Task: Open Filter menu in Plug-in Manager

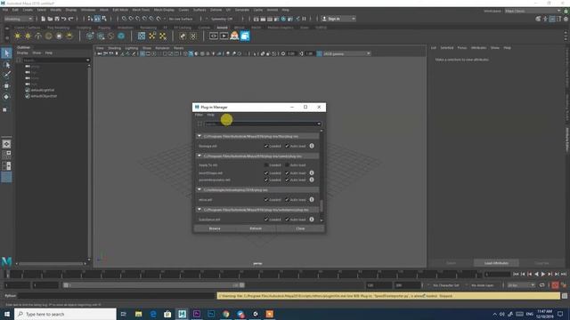Action: click(x=199, y=115)
